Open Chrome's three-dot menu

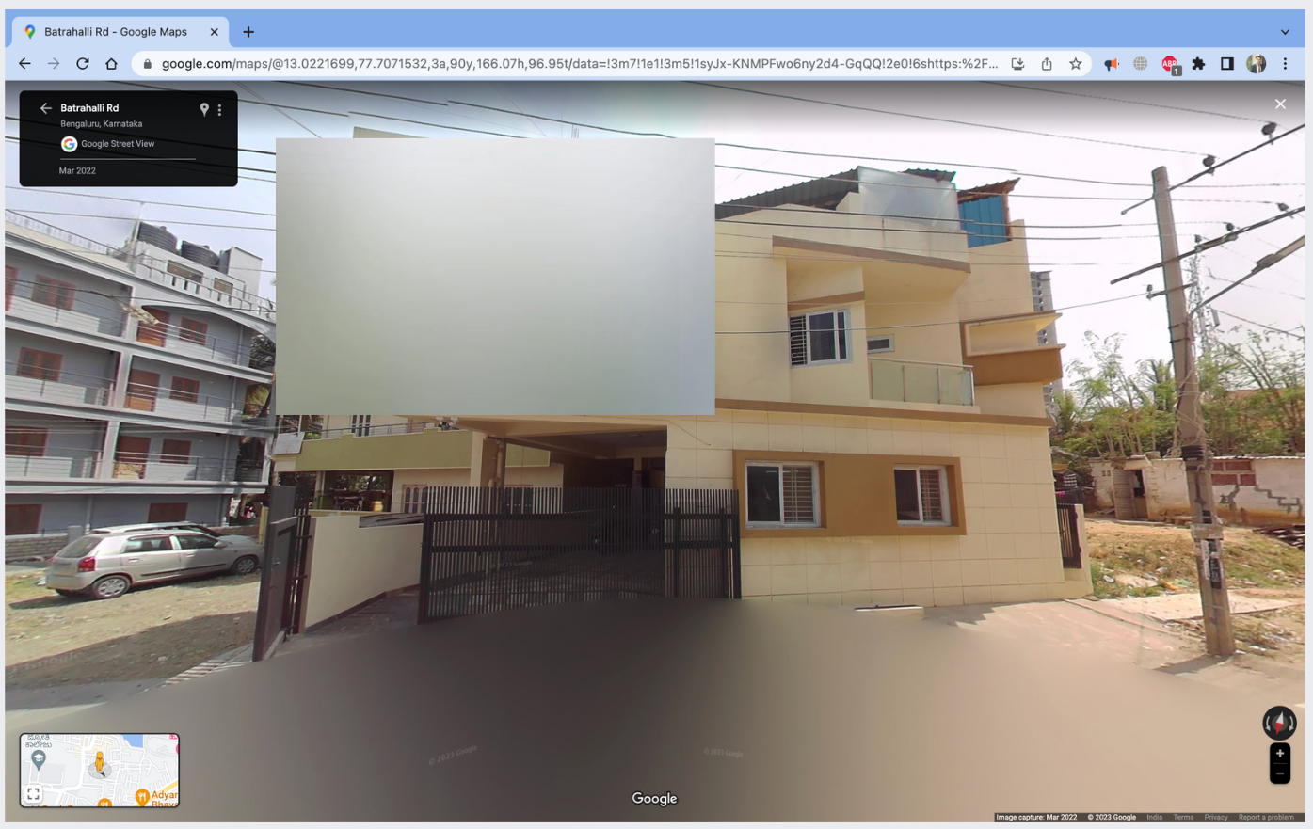[x=1286, y=63]
